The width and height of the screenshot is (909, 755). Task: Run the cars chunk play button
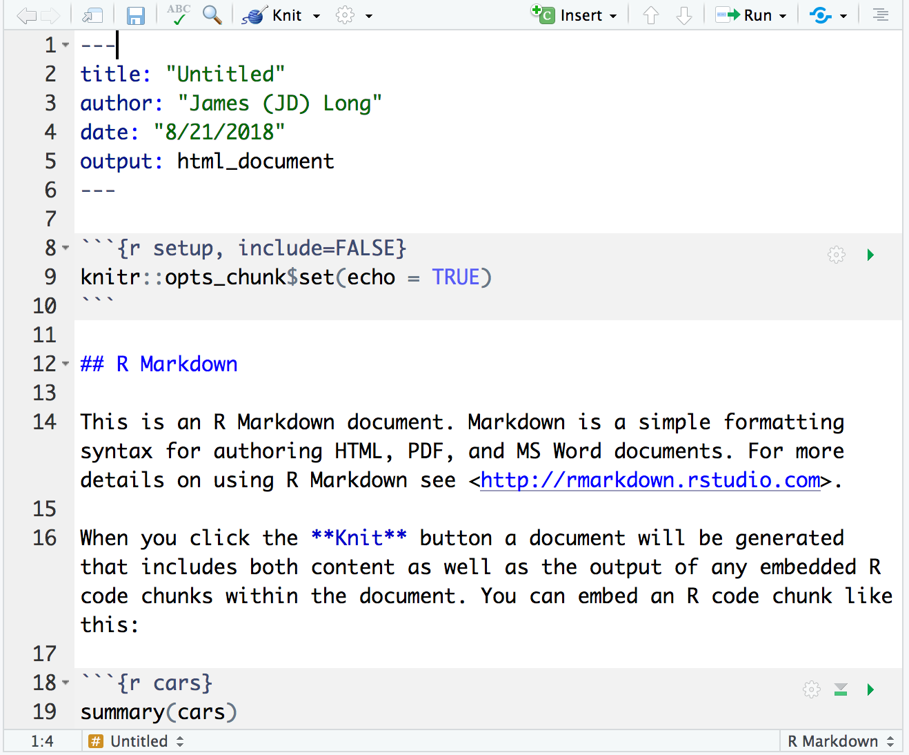(x=870, y=689)
